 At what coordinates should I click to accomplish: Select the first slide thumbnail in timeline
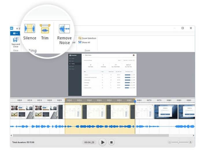(x=22, y=111)
